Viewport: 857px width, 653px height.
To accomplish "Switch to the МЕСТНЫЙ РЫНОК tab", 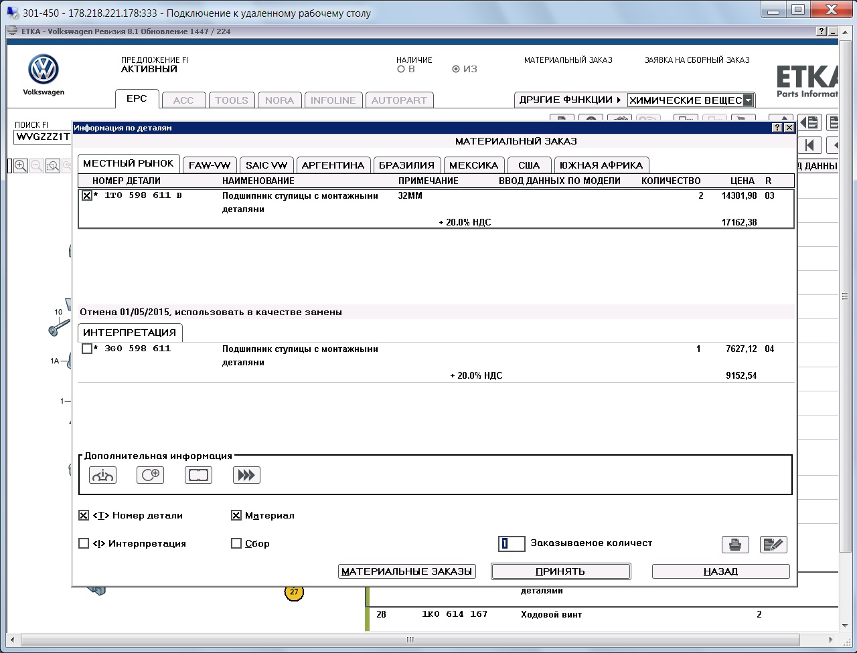I will click(x=129, y=164).
